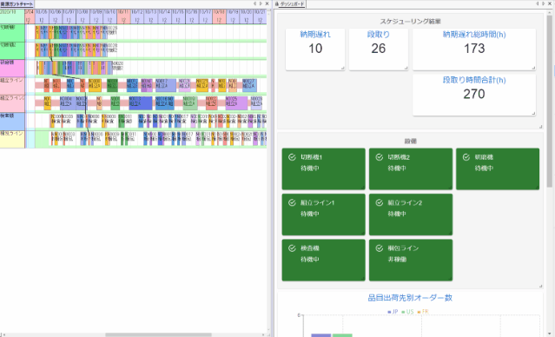Screen dimensions: 555x337
Task: Click the 設備 section resize handle
Action: click(541, 286)
